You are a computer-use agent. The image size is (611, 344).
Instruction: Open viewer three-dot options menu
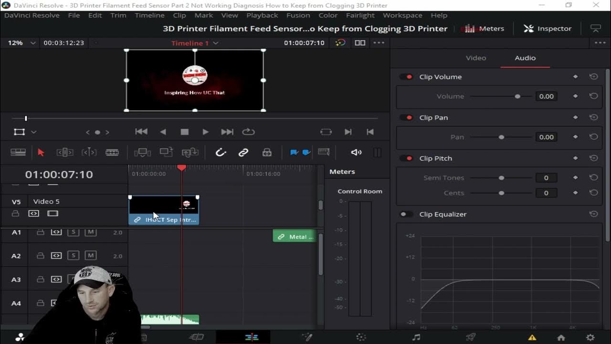(x=379, y=43)
